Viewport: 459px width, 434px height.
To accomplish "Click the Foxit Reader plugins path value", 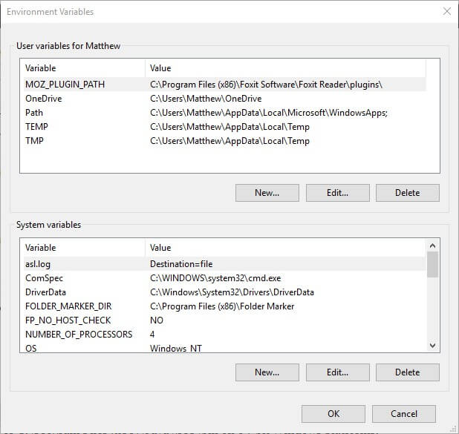I will [x=266, y=85].
